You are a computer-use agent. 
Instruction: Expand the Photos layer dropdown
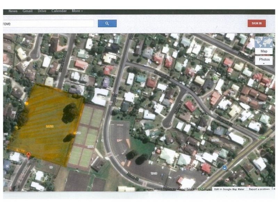[x=264, y=61]
